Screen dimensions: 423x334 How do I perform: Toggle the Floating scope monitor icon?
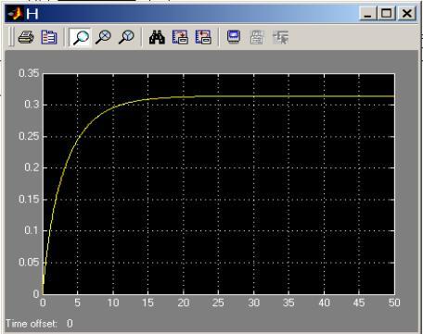coord(234,37)
